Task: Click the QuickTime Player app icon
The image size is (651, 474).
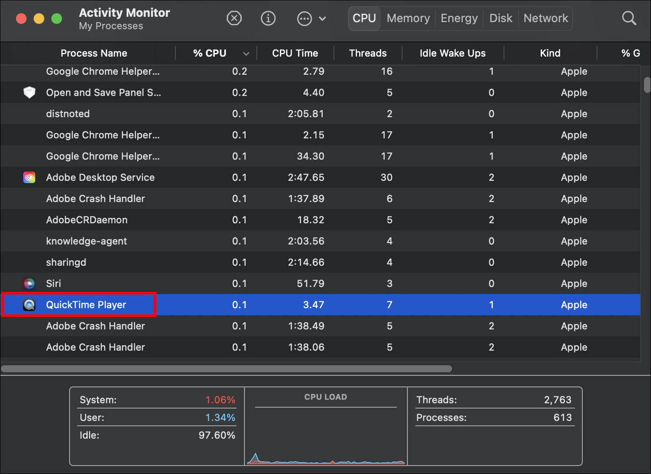Action: pyautogui.click(x=29, y=305)
